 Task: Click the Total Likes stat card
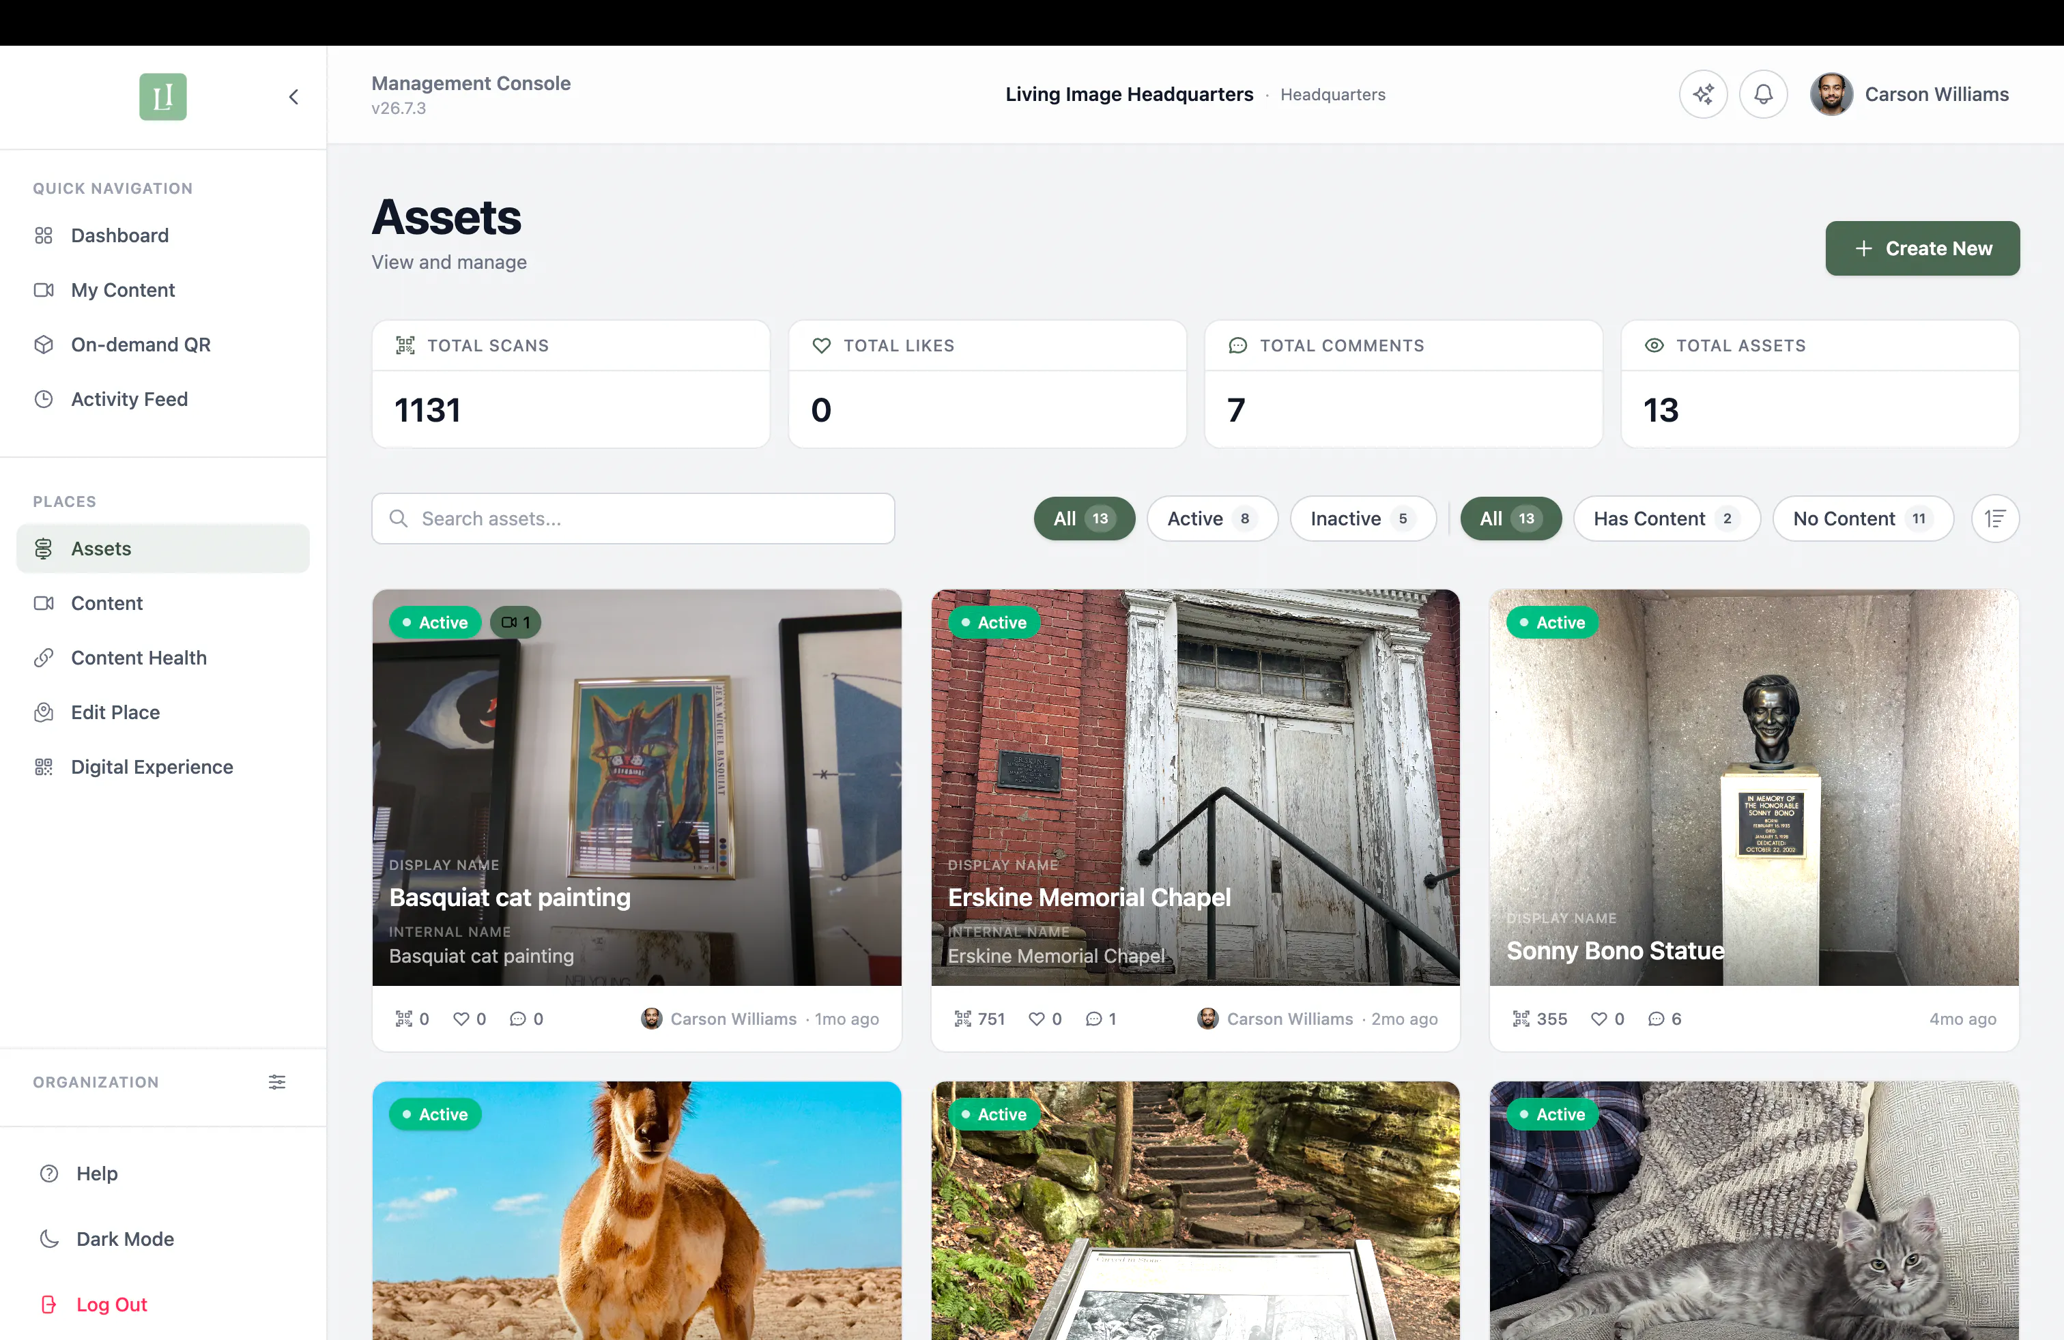coord(987,384)
